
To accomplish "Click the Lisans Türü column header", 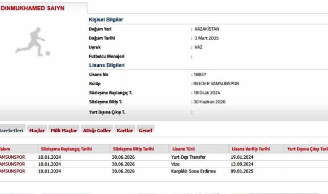I will click(184, 149).
